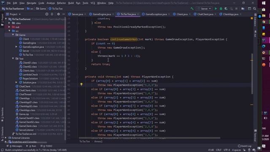Open the Structure tool window on left edge

[2, 134]
